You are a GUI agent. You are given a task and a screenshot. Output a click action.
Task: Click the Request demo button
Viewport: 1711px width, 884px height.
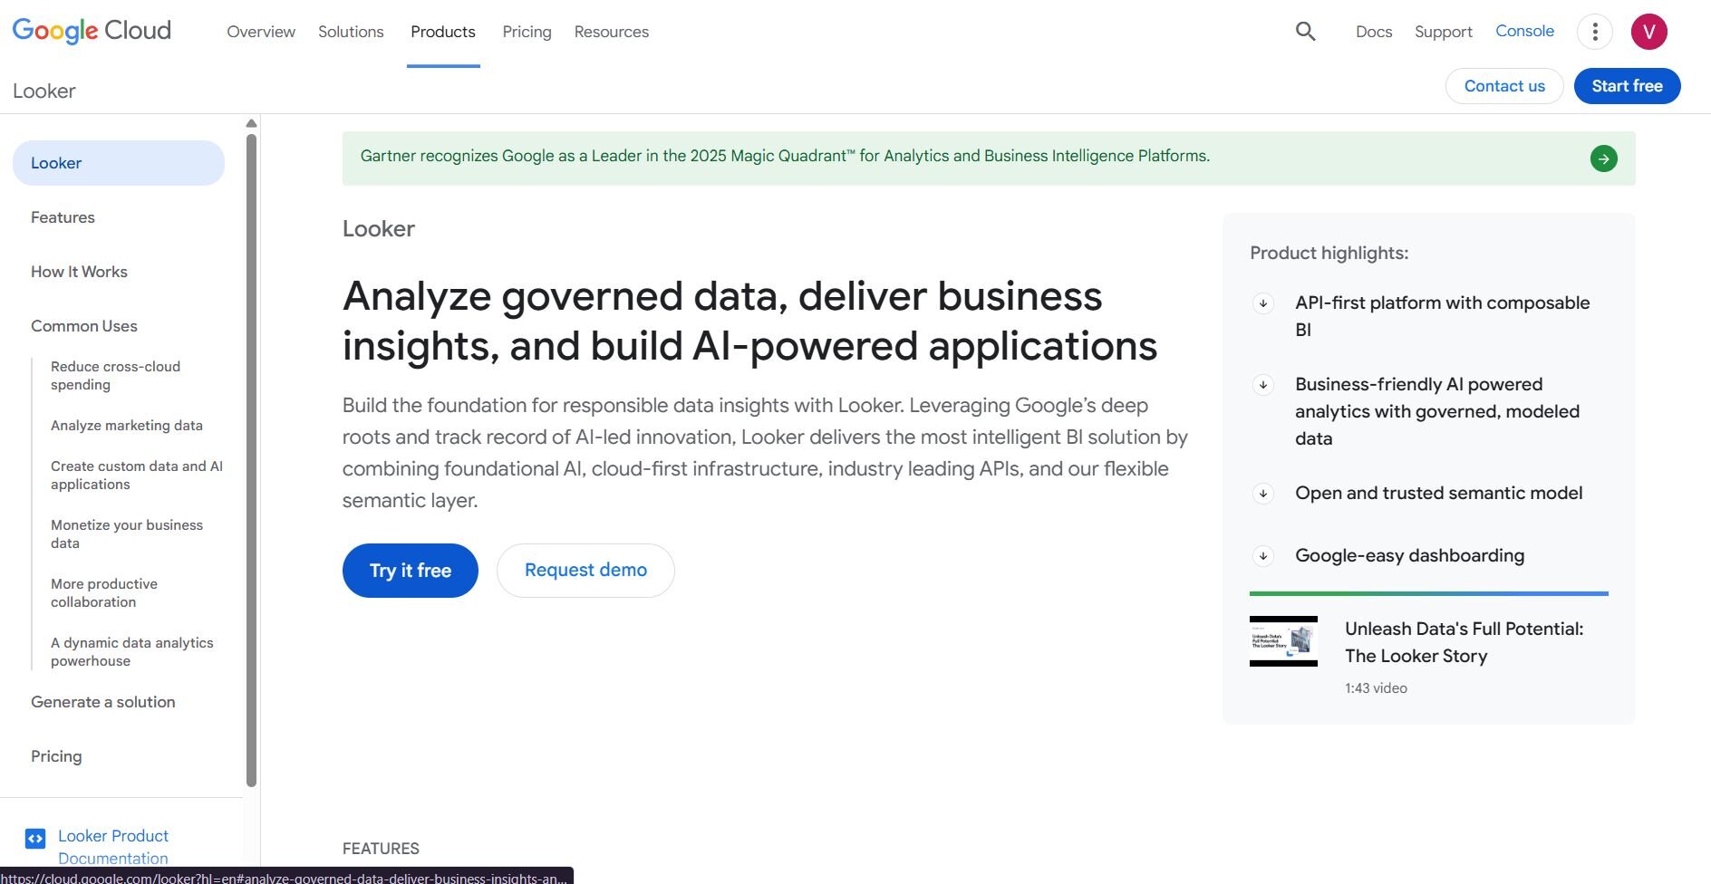585,571
